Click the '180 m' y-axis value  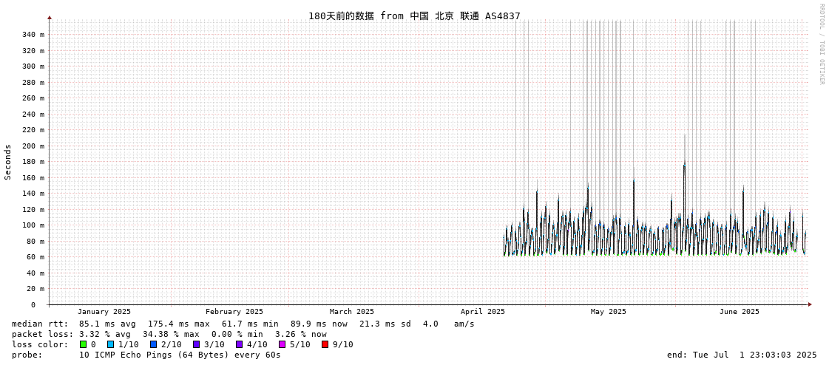click(x=33, y=162)
